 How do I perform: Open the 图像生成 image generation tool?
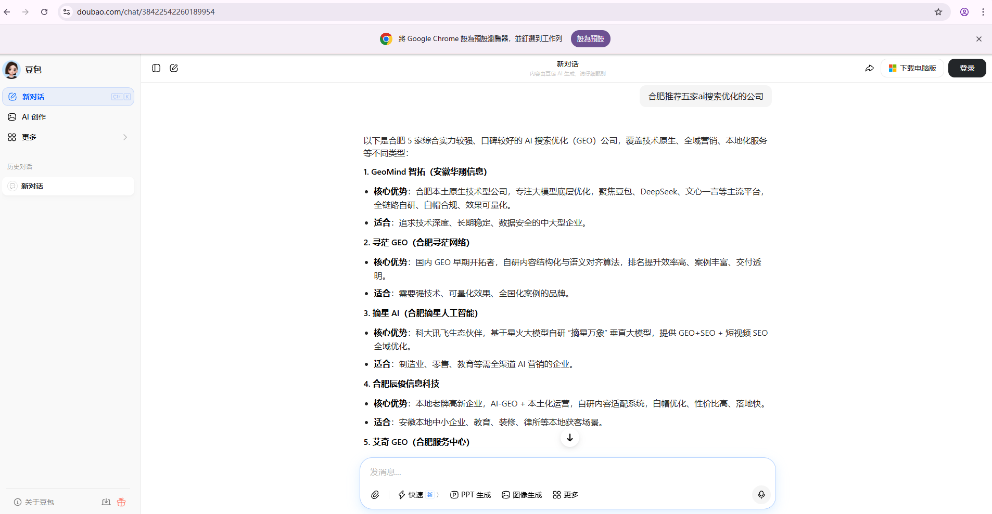click(521, 495)
